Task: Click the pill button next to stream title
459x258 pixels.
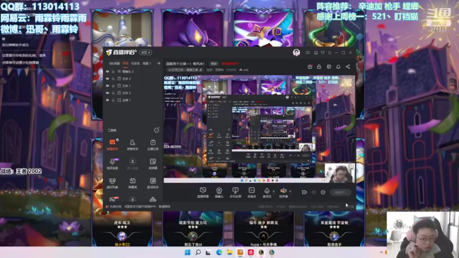Action: pos(214,64)
